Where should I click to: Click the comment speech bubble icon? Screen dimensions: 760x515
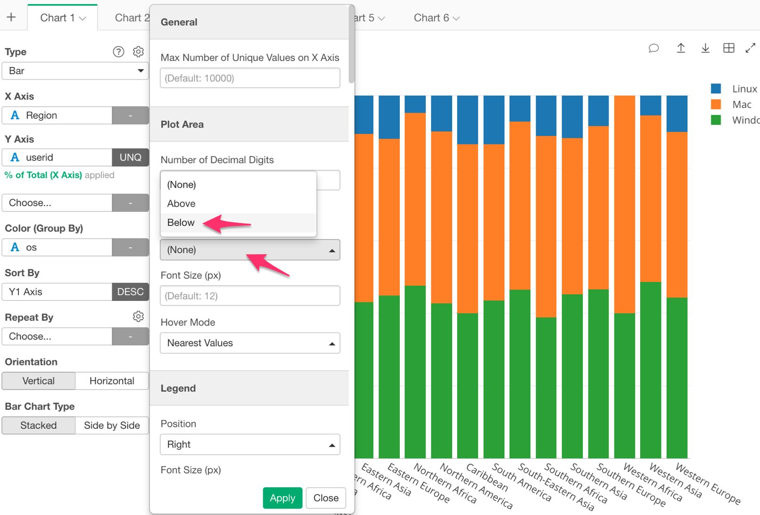pyautogui.click(x=653, y=48)
